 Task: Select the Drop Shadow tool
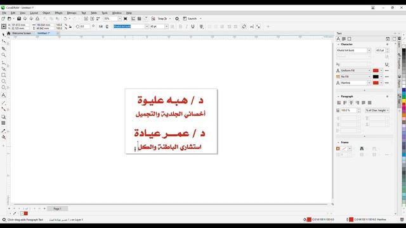pos(3,117)
